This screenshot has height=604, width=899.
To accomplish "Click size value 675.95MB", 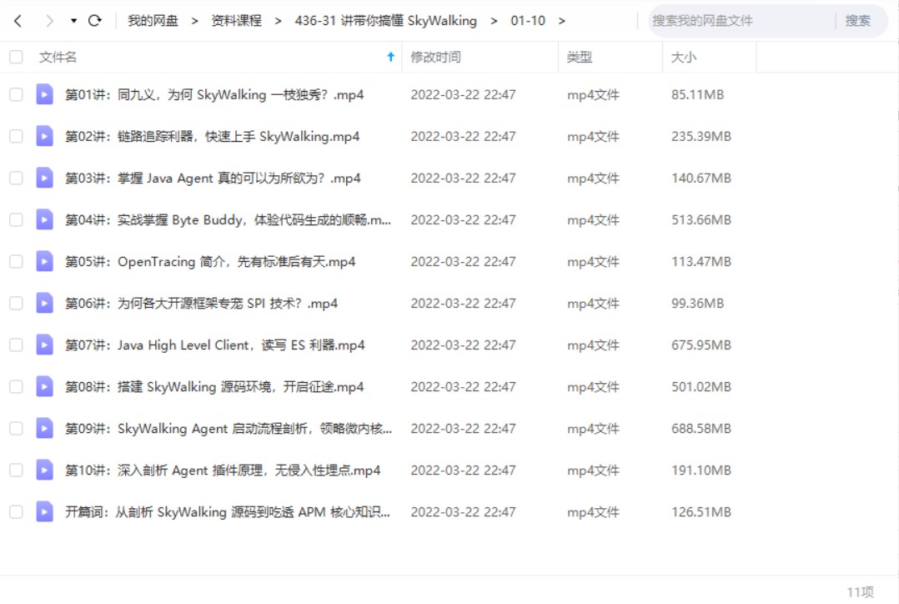I will (x=701, y=345).
